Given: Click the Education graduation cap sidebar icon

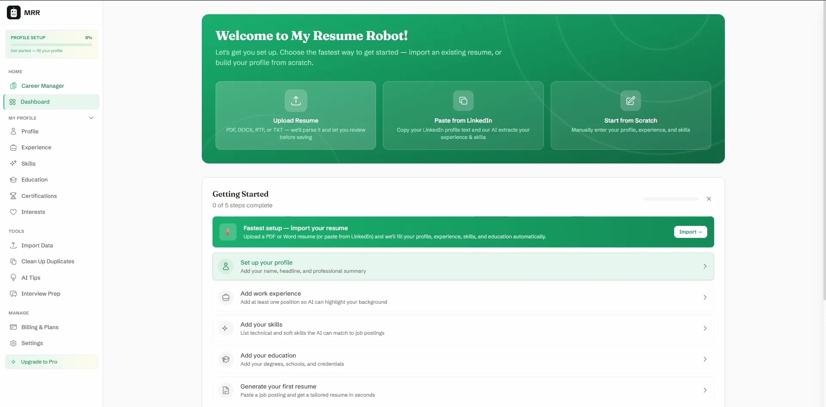Looking at the screenshot, I should pos(13,179).
